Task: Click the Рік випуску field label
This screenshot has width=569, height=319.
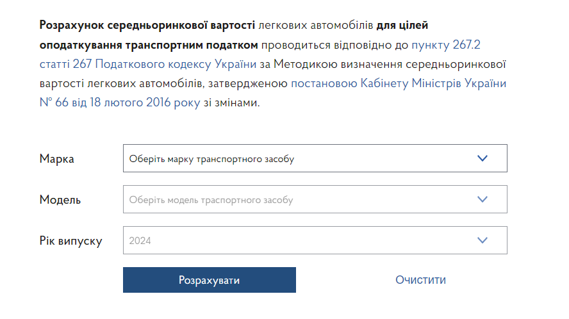Action: (x=71, y=241)
